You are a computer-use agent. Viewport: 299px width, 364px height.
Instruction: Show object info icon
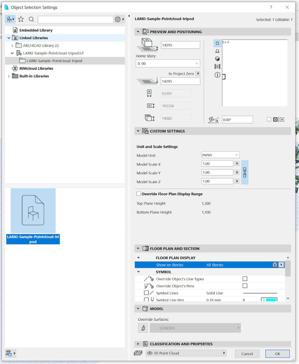[x=217, y=75]
